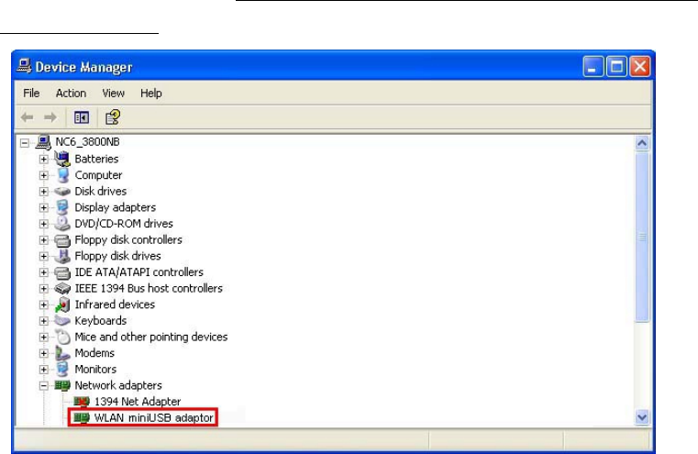
Task: Open the File menu
Action: click(x=31, y=93)
